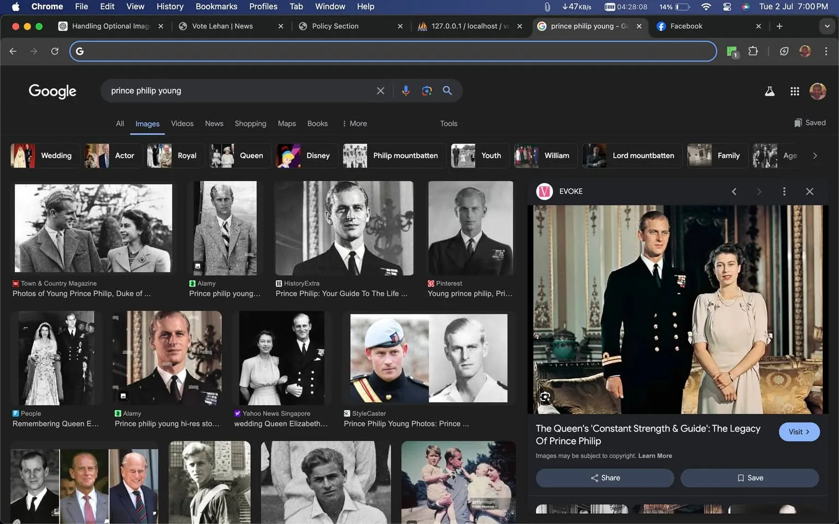This screenshot has width=839, height=524.
Task: Open the Google apps grid icon
Action: 795,91
